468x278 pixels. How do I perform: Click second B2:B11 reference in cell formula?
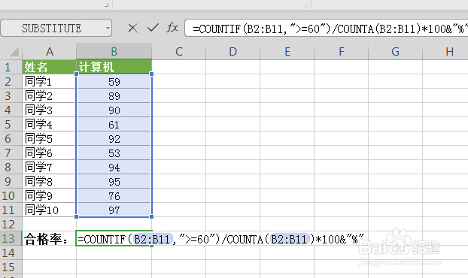point(289,239)
